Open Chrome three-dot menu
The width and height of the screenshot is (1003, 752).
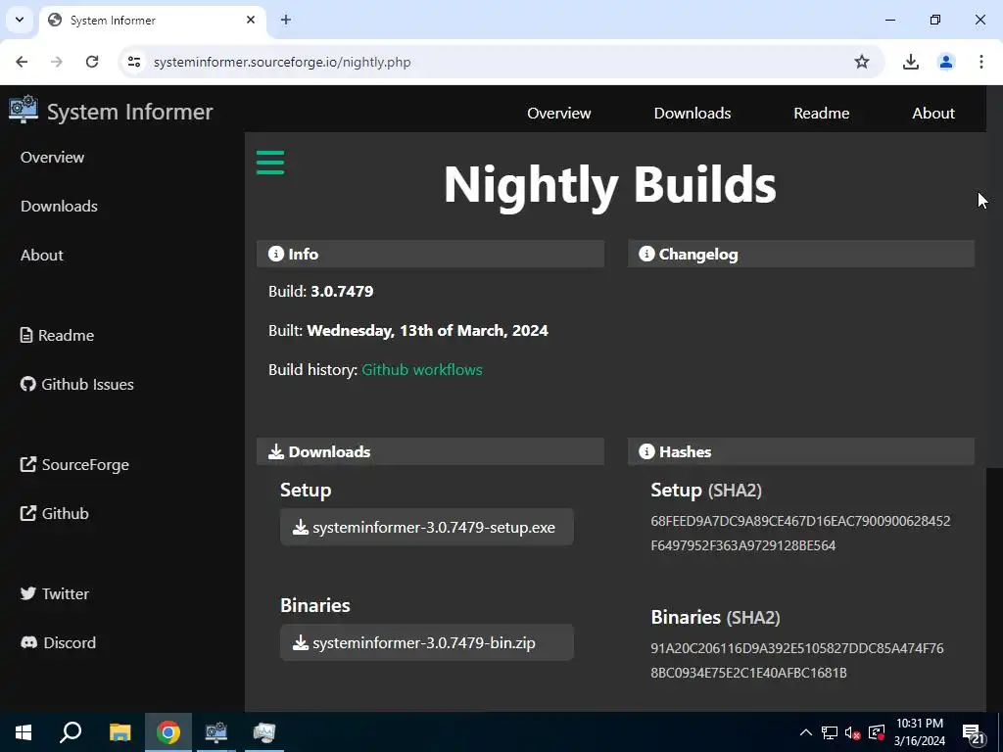coord(980,62)
